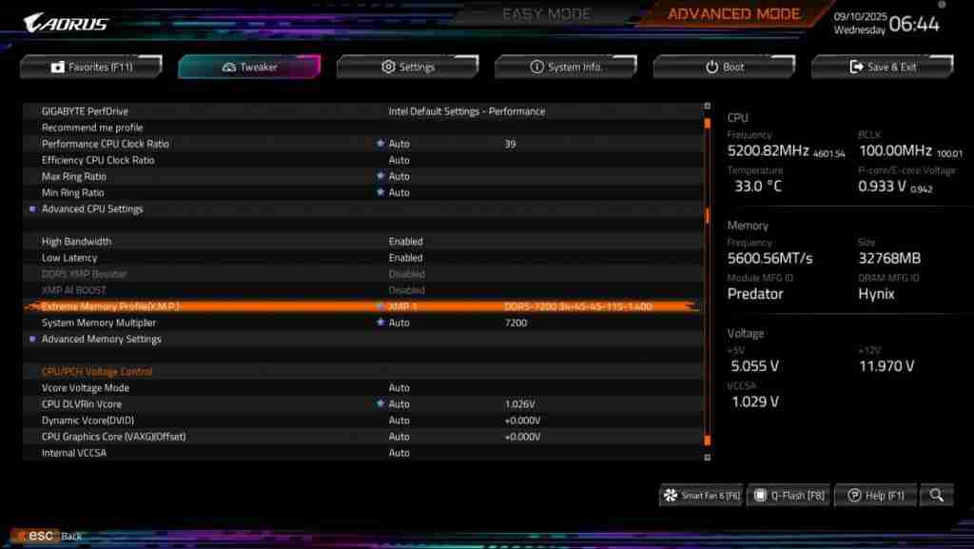
Task: Open Smart Fan 6 settings
Action: pyautogui.click(x=701, y=495)
